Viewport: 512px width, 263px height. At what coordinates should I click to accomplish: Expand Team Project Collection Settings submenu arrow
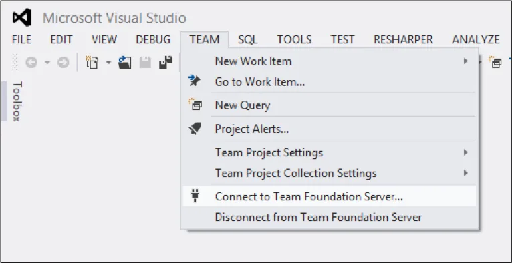tap(466, 173)
